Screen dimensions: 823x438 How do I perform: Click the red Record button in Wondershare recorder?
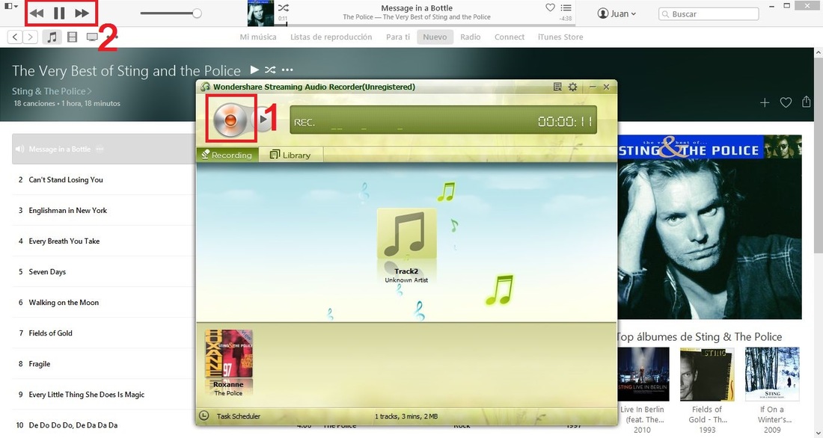point(230,120)
